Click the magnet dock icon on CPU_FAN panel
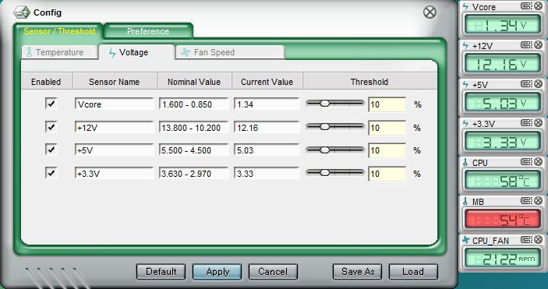 point(526,240)
